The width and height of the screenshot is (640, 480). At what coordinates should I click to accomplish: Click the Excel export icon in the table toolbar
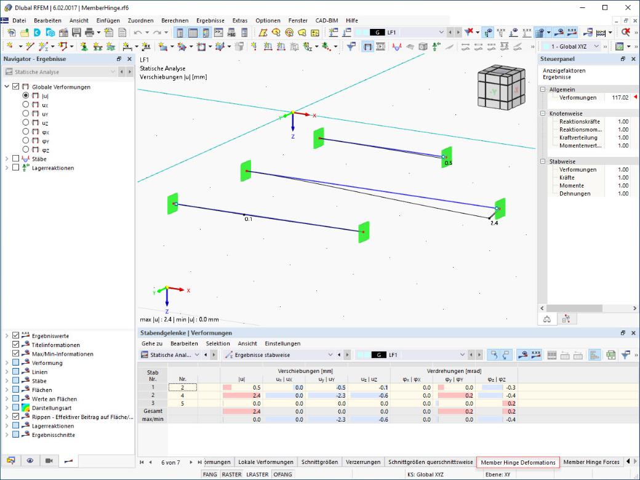coord(610,354)
